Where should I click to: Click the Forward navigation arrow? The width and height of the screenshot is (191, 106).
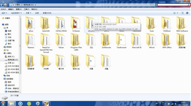click(x=5, y=5)
